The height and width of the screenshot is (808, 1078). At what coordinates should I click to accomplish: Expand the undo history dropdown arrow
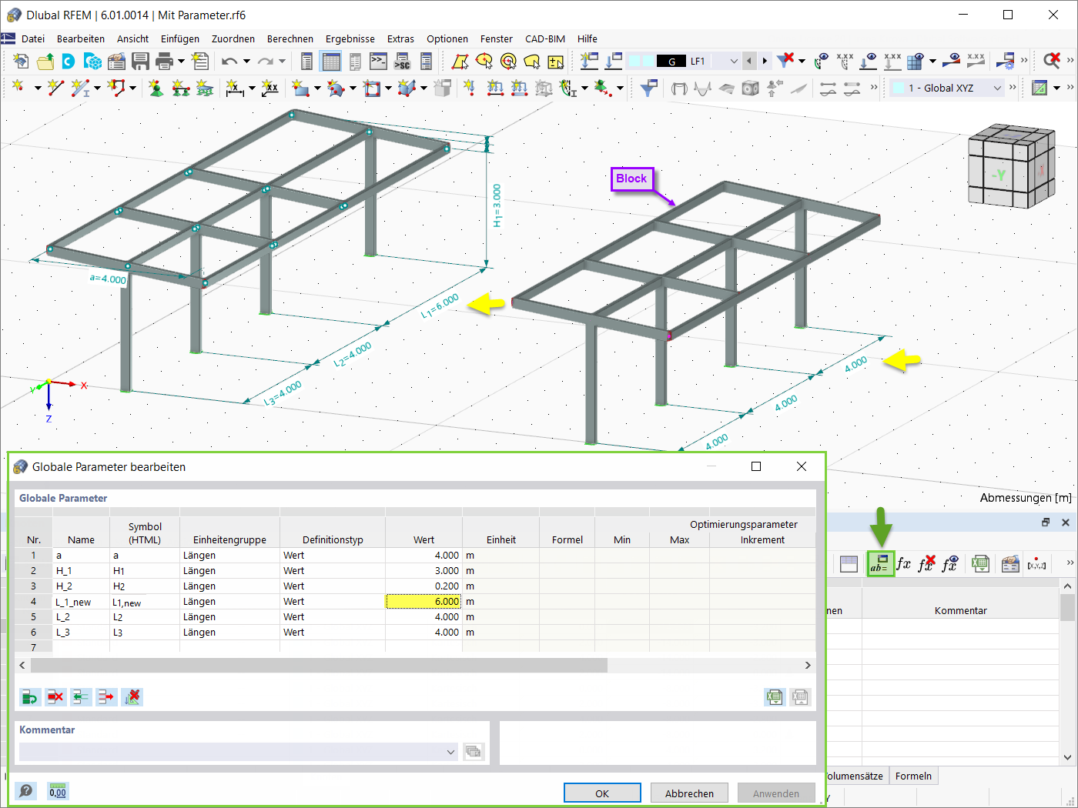tap(246, 62)
